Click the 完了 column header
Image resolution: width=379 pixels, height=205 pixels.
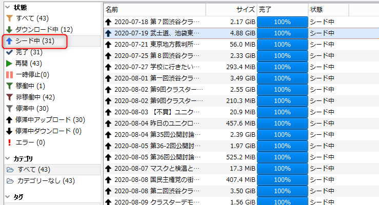[x=282, y=9]
